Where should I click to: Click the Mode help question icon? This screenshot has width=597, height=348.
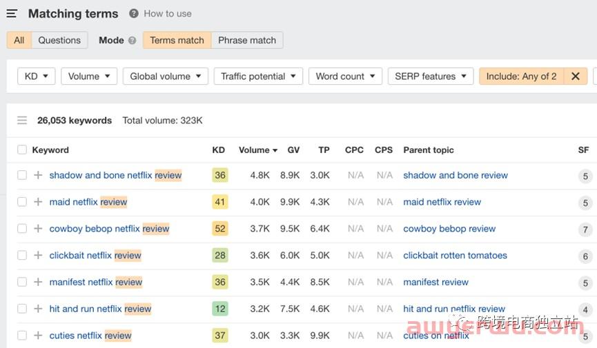tap(132, 41)
